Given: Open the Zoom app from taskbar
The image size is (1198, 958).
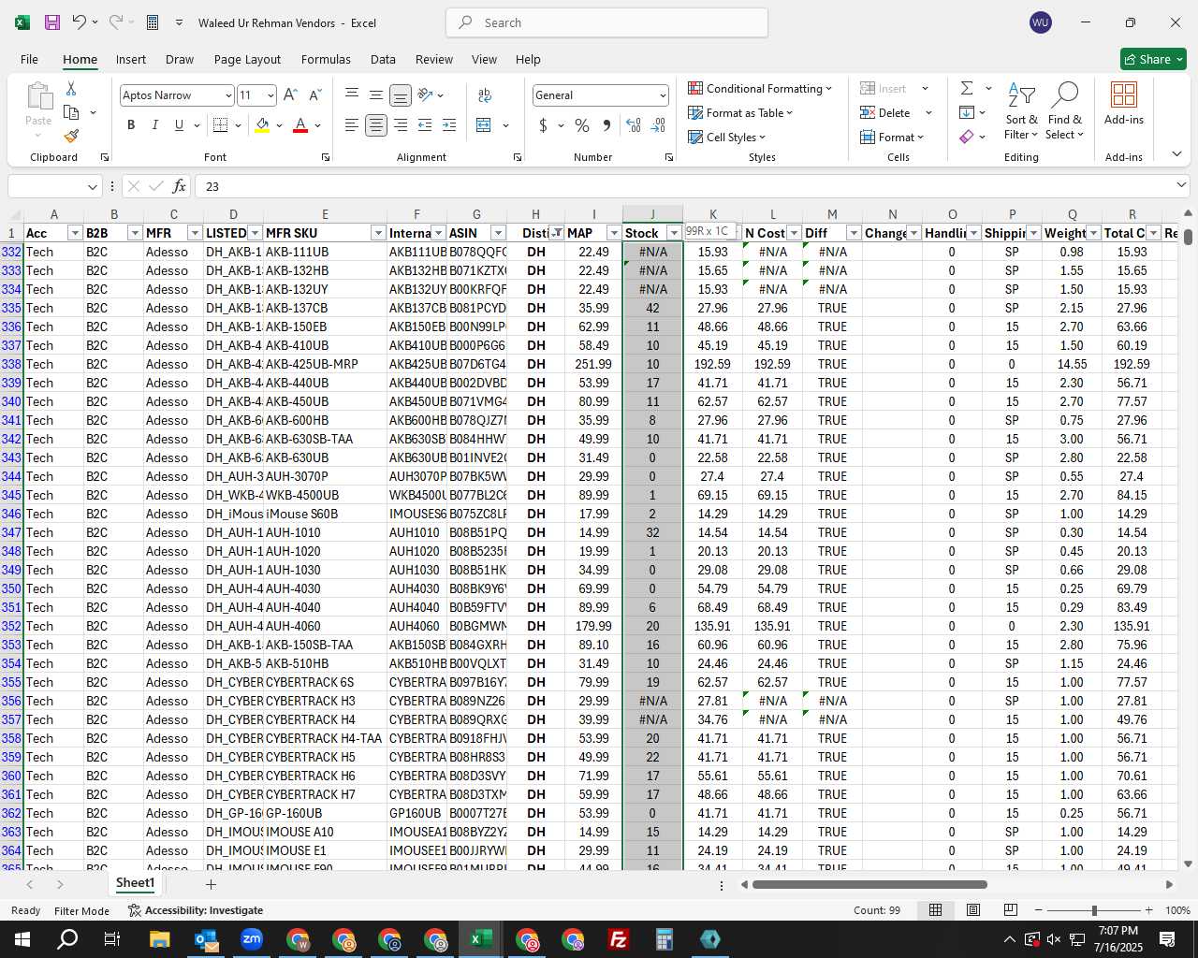Looking at the screenshot, I should pyautogui.click(x=252, y=939).
